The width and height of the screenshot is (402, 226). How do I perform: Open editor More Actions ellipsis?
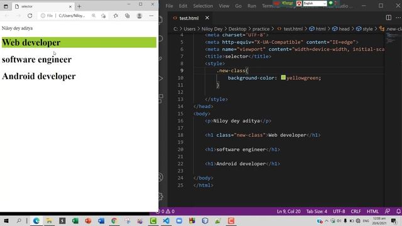point(398,18)
